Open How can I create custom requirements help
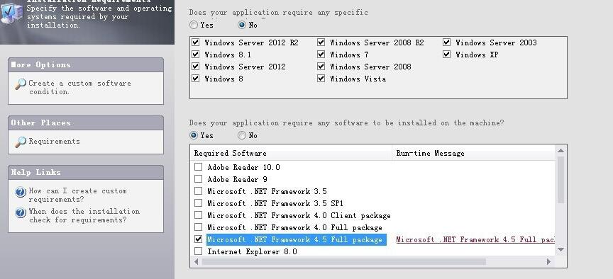This screenshot has height=279, width=613. coord(77,195)
